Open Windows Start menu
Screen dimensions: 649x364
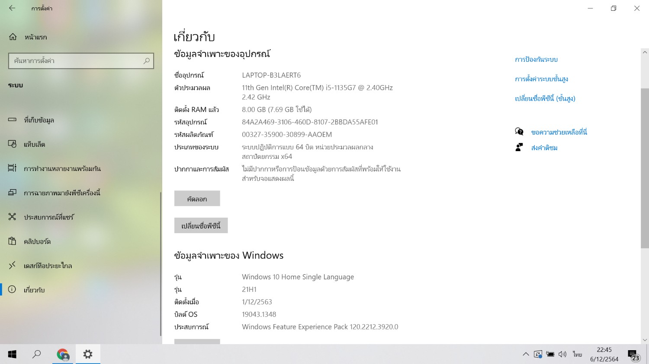click(12, 354)
